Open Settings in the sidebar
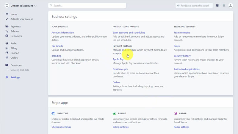238x134 pixels. (x=15, y=77)
